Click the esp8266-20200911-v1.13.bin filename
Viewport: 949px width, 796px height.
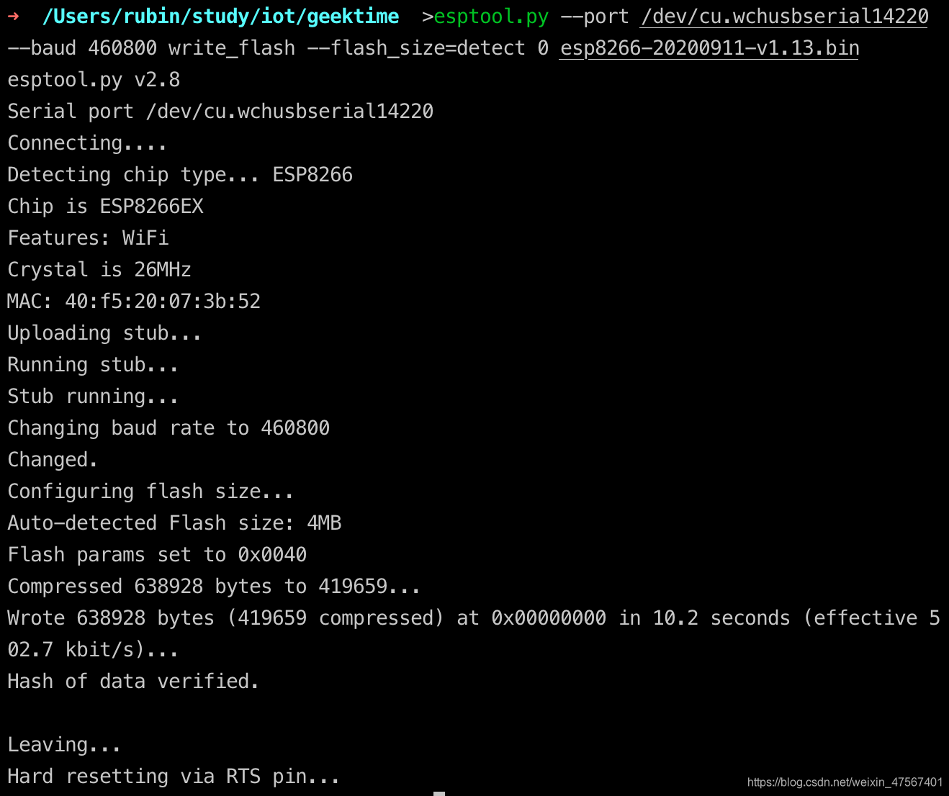[709, 48]
